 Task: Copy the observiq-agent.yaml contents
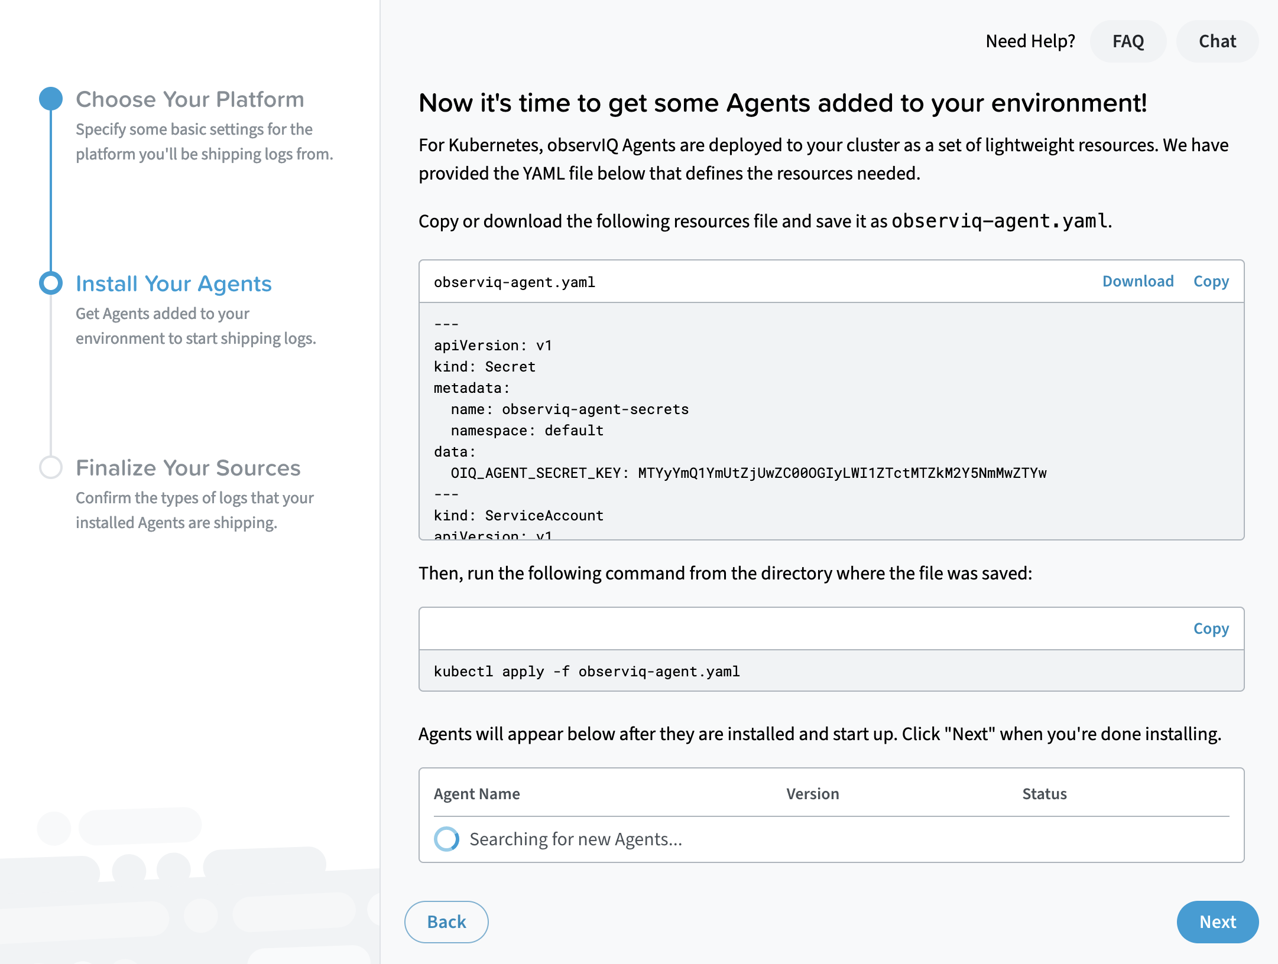point(1211,281)
